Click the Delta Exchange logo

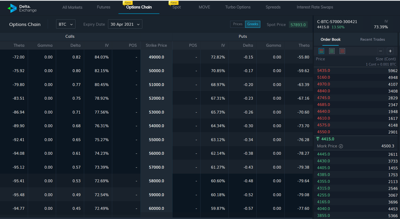(x=22, y=8)
